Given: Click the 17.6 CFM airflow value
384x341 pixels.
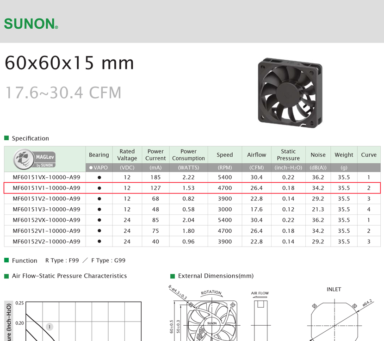Looking at the screenshot, I should click(257, 210).
